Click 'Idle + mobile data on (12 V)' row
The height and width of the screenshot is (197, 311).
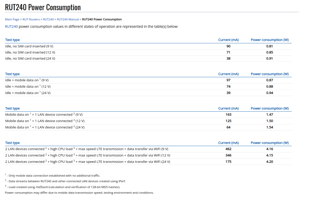coord(148,86)
